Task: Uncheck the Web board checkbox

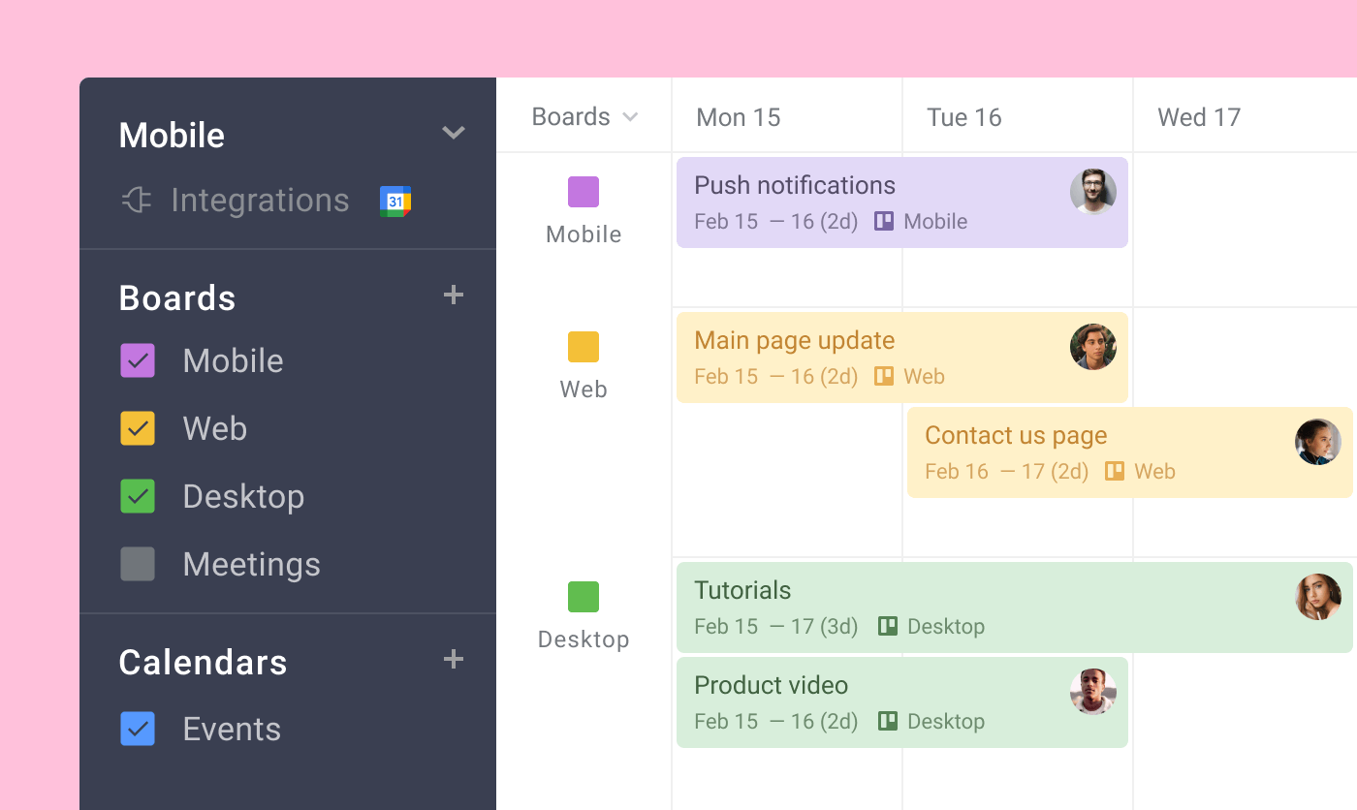Action: [x=137, y=428]
